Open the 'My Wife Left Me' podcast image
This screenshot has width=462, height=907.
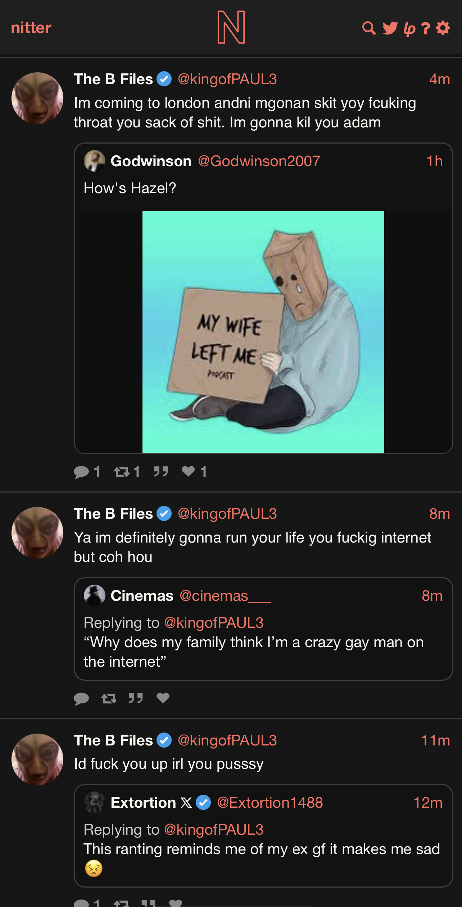click(263, 332)
